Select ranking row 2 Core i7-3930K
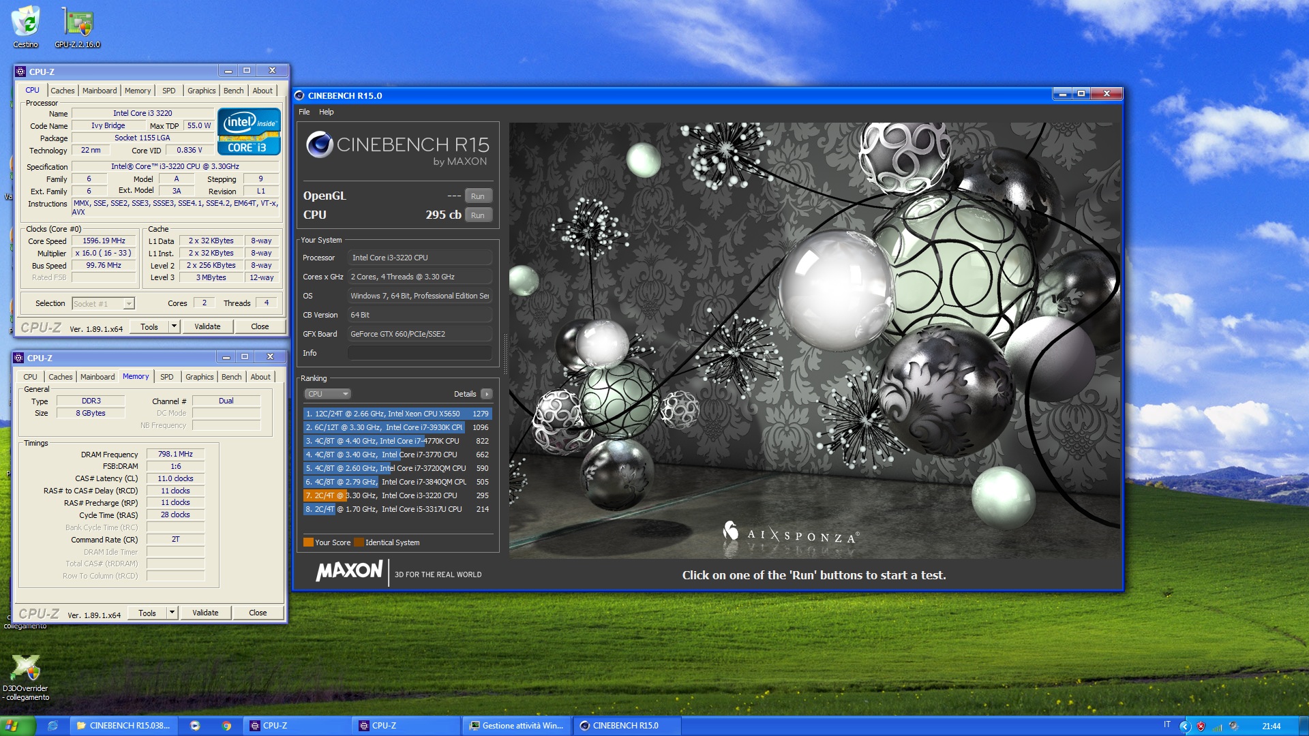 click(x=397, y=427)
